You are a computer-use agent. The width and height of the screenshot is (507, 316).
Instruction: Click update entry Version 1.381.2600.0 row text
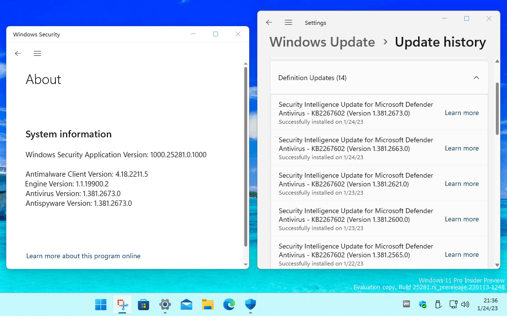click(x=355, y=215)
